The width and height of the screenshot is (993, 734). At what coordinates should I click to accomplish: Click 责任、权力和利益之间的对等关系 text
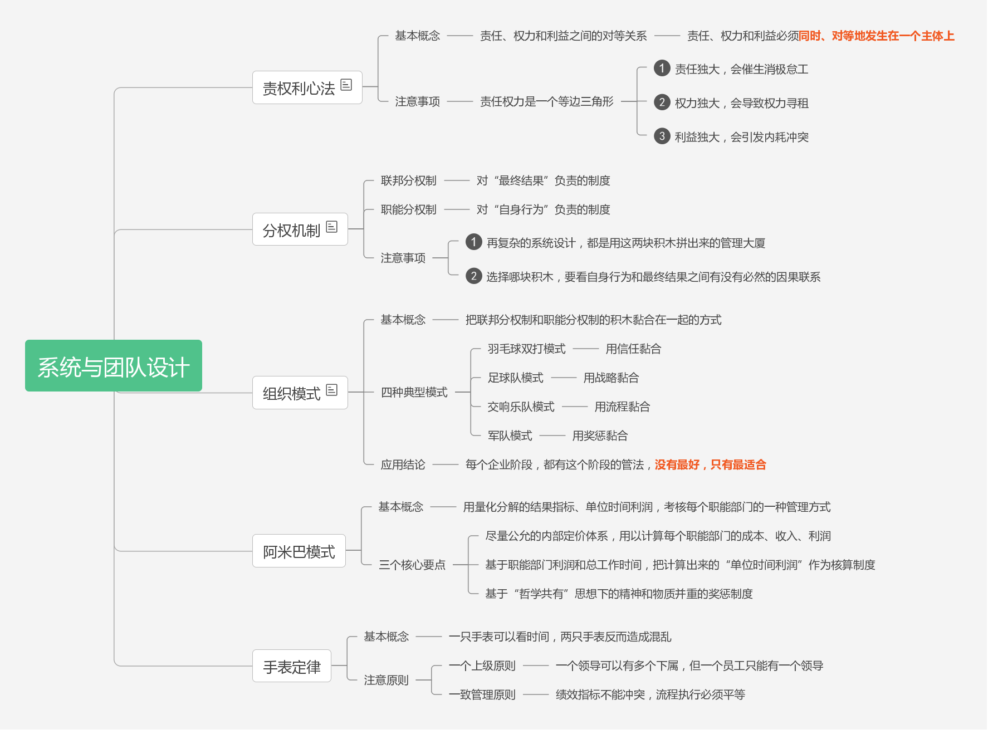pyautogui.click(x=564, y=36)
